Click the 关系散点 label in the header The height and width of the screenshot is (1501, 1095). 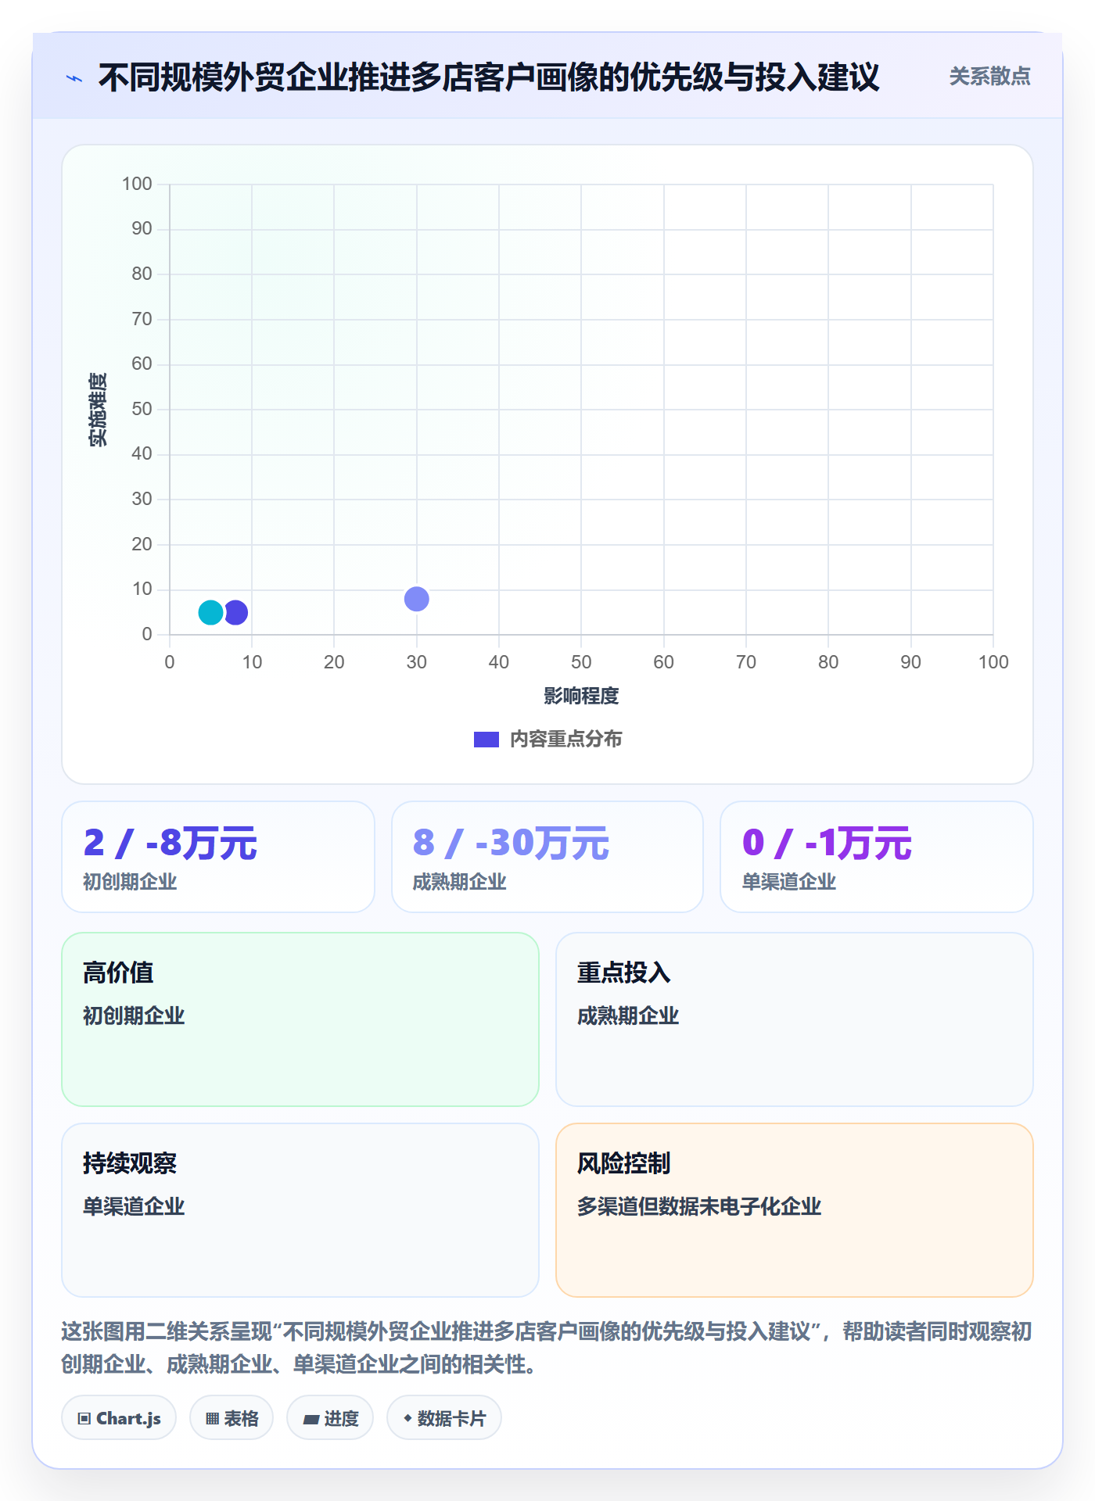[x=989, y=77]
